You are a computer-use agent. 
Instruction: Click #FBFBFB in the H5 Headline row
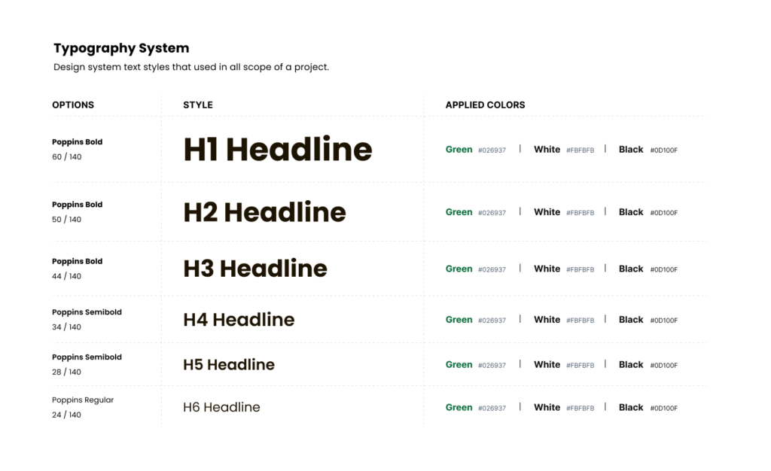tap(581, 366)
